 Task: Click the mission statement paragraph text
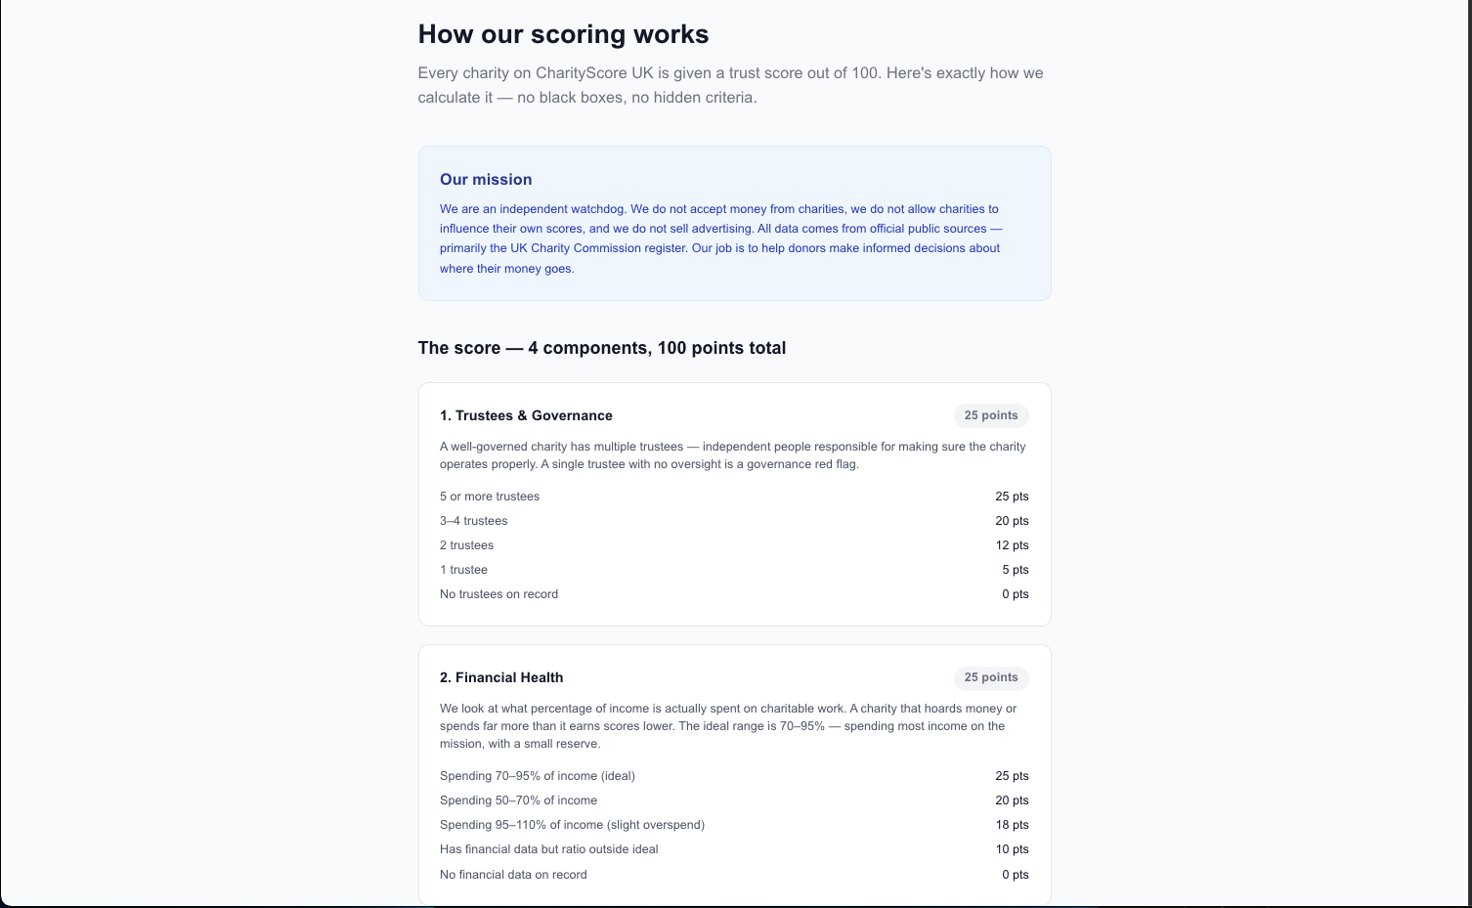[721, 238]
